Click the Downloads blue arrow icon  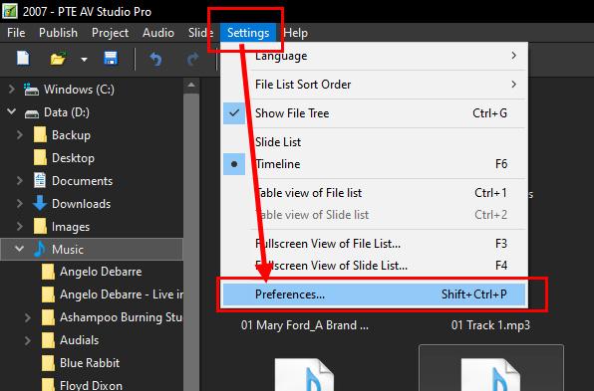40,203
